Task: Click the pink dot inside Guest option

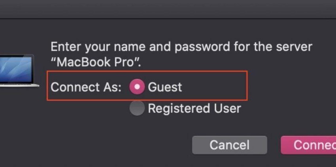Action: point(137,87)
